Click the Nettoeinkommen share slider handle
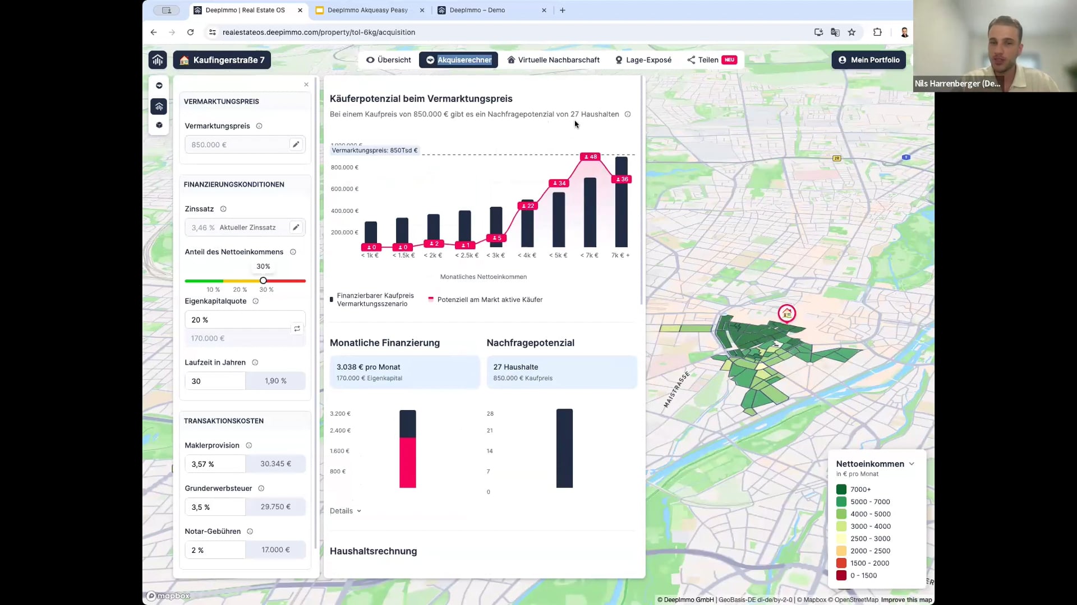 pyautogui.click(x=263, y=281)
